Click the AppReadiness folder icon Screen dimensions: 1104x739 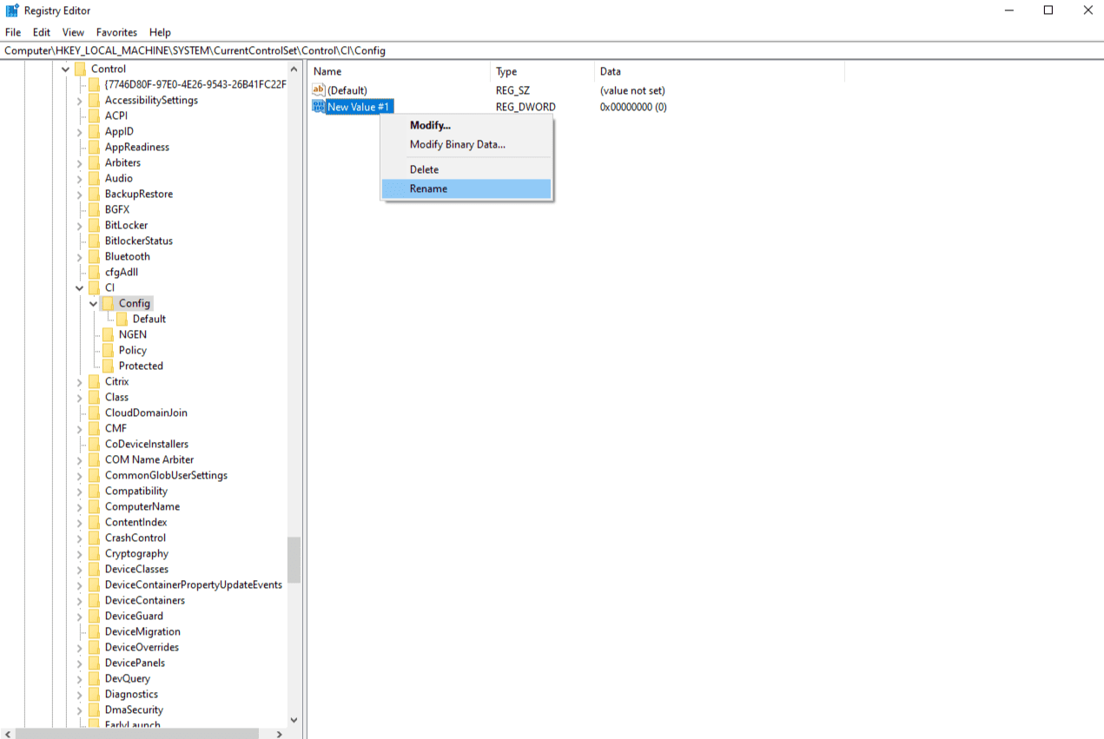[94, 147]
